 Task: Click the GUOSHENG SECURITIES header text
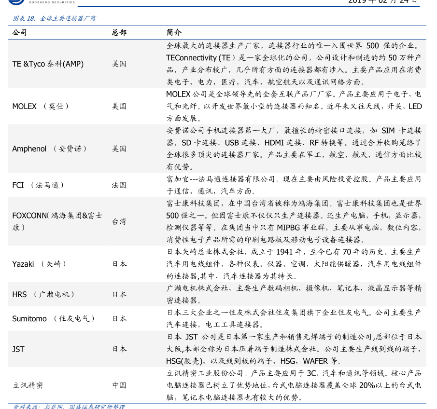click(52, 2)
